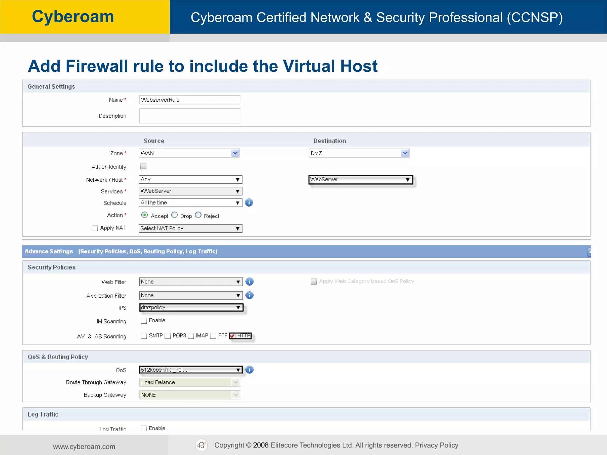Click the footer logo icon before Copyright
Viewport: 607px width, 455px height.
201,445
